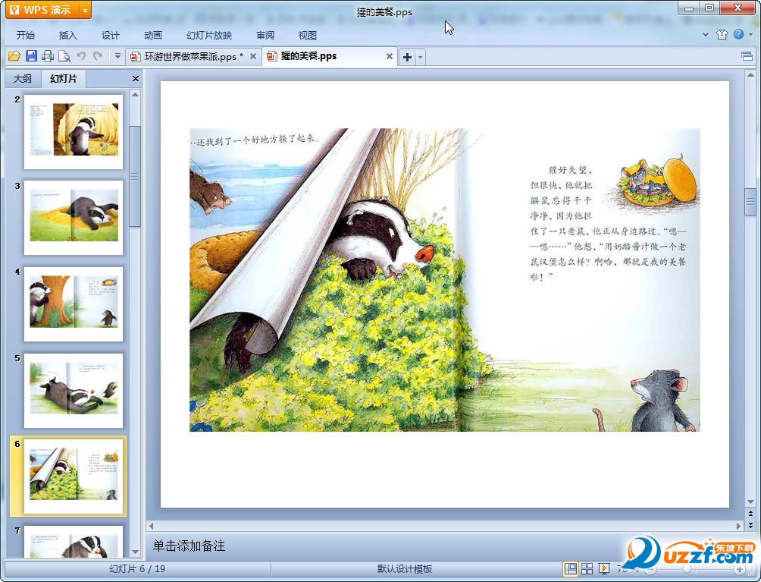Viewport: 761px width, 582px height.
Task: Select slide 7 thumbnail
Action: 74,541
